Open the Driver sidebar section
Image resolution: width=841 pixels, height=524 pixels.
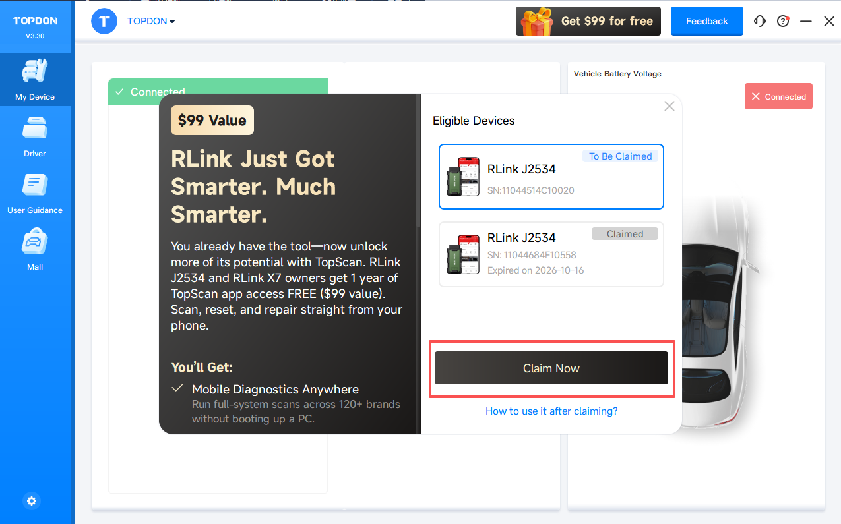35,136
